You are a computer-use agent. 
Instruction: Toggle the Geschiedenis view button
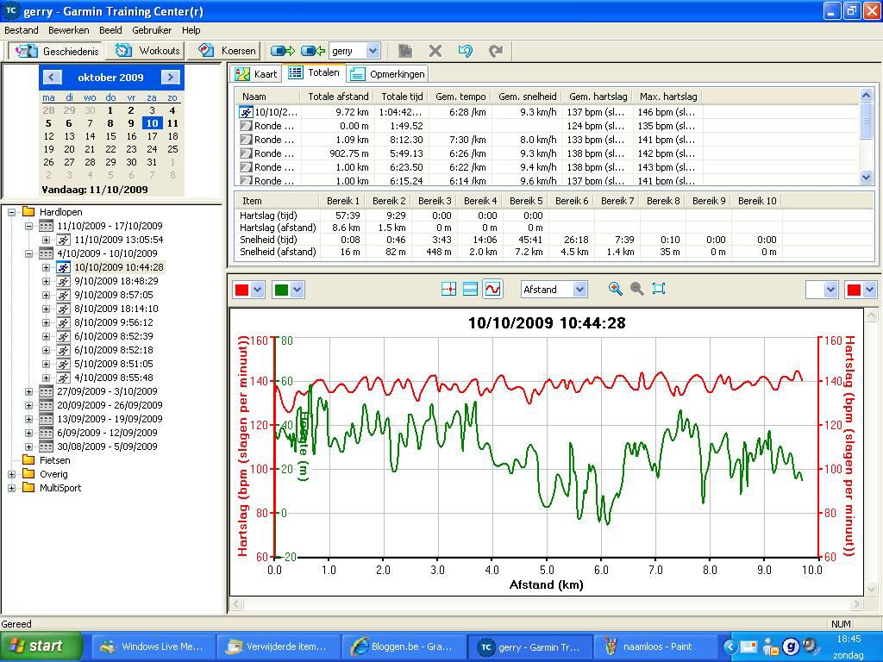pyautogui.click(x=56, y=51)
